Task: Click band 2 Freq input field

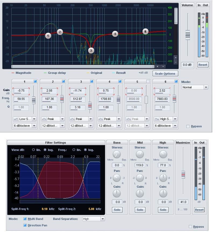Action: 49,99
